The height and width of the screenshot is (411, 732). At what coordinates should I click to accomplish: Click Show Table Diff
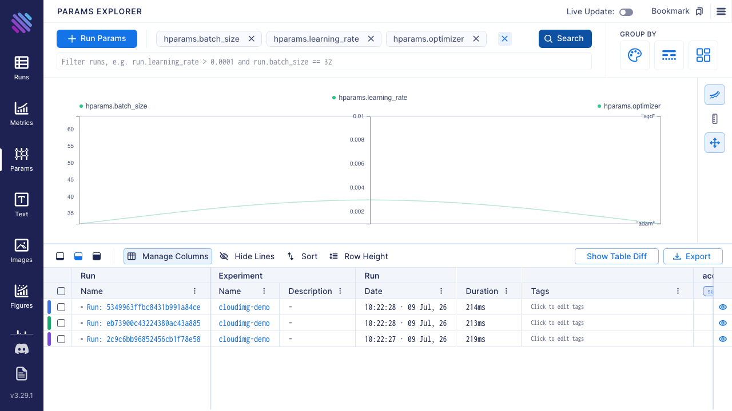(616, 256)
